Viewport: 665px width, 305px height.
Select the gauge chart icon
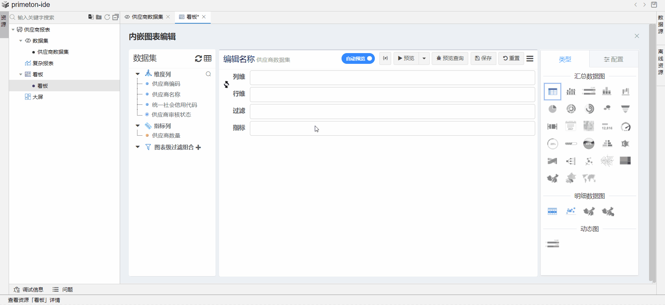[x=625, y=127]
